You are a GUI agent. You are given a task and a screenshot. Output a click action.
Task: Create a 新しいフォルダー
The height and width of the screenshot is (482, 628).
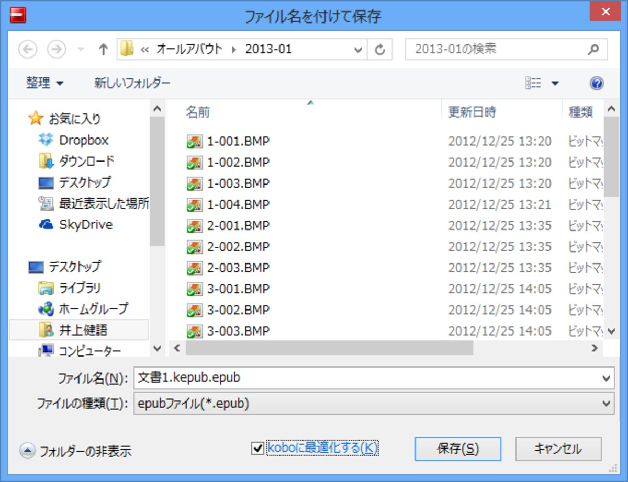(x=132, y=83)
